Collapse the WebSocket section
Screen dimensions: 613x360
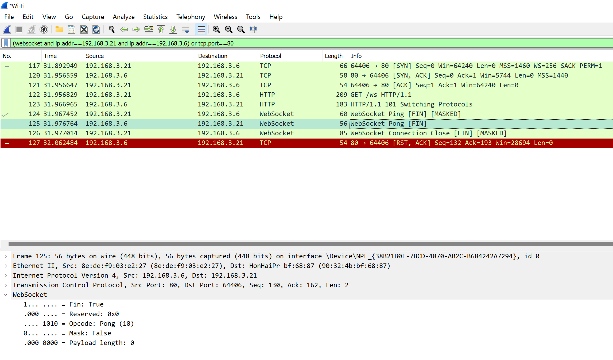pos(6,294)
